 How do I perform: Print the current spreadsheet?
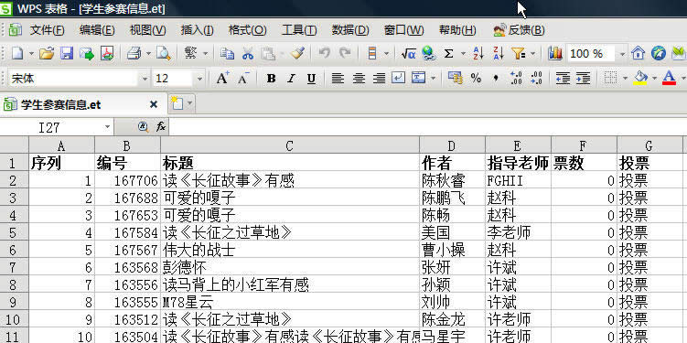(x=134, y=53)
